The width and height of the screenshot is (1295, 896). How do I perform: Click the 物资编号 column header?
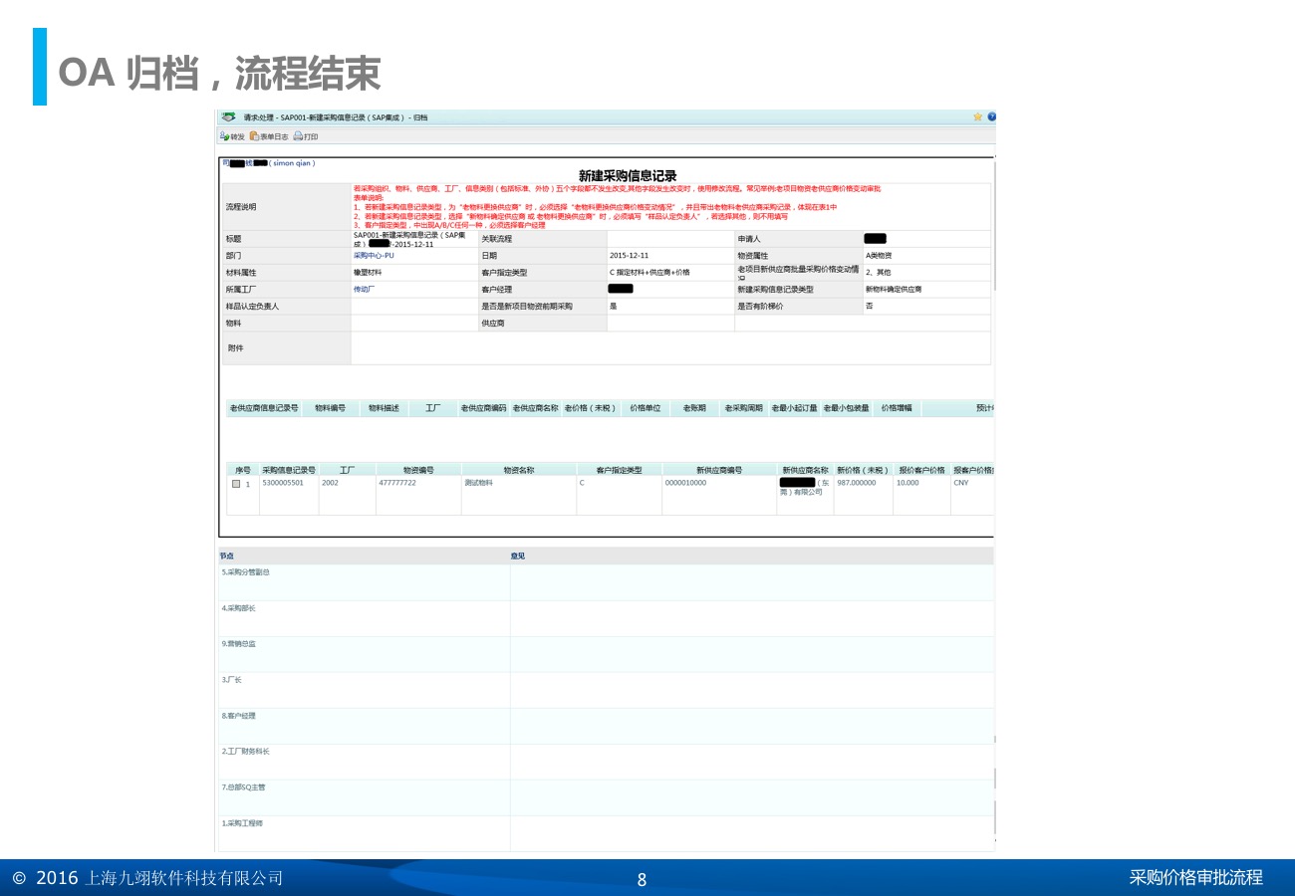[x=418, y=470]
